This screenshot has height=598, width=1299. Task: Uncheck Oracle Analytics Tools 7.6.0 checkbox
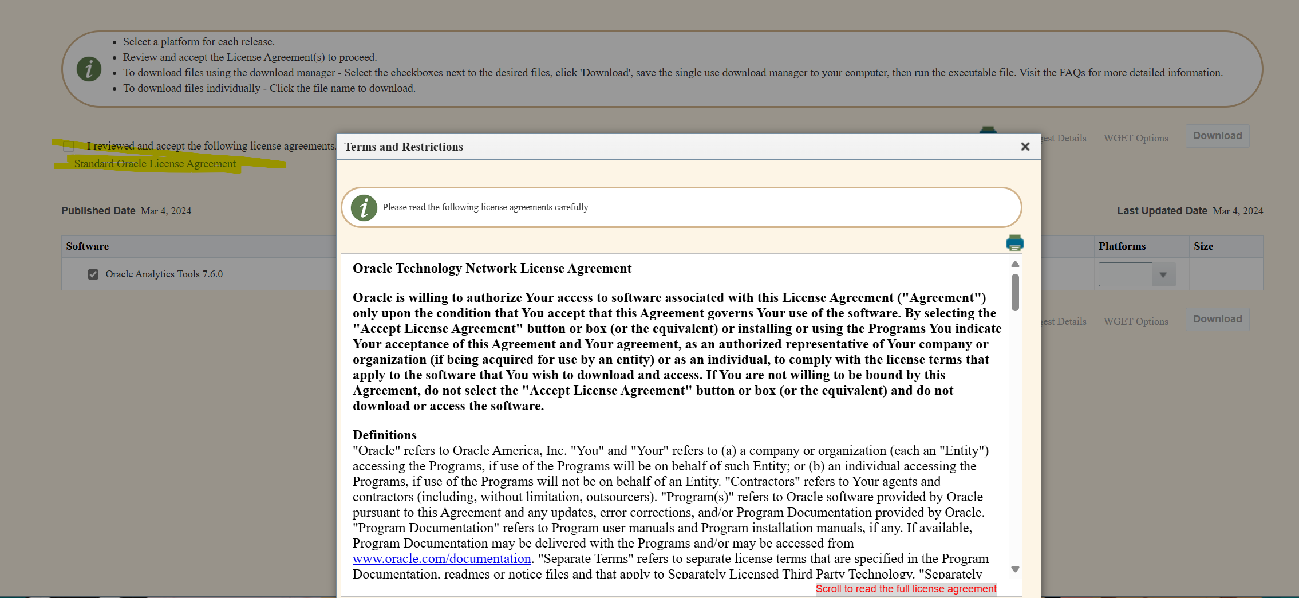pyautogui.click(x=93, y=274)
